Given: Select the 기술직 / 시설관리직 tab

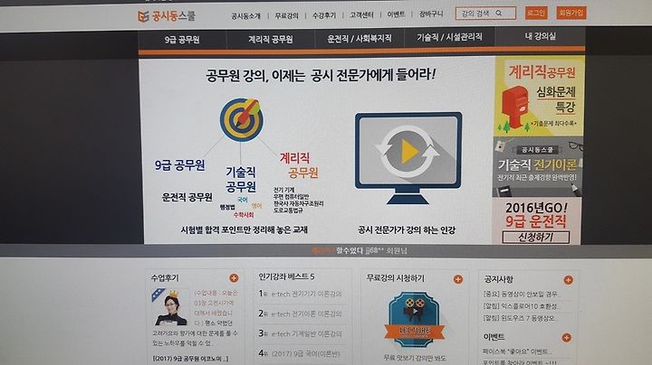Looking at the screenshot, I should [449, 37].
